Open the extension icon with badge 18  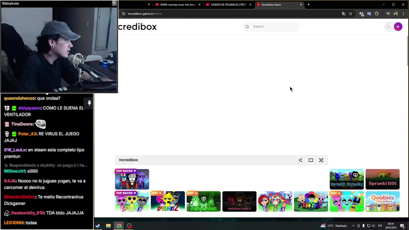pos(361,14)
